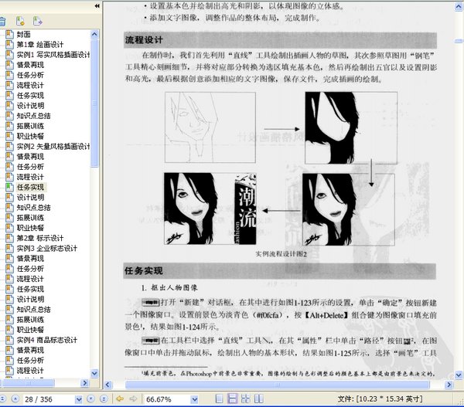Click document horizontal scroll left arrow
464x407 pixels.
pyautogui.click(x=107, y=385)
